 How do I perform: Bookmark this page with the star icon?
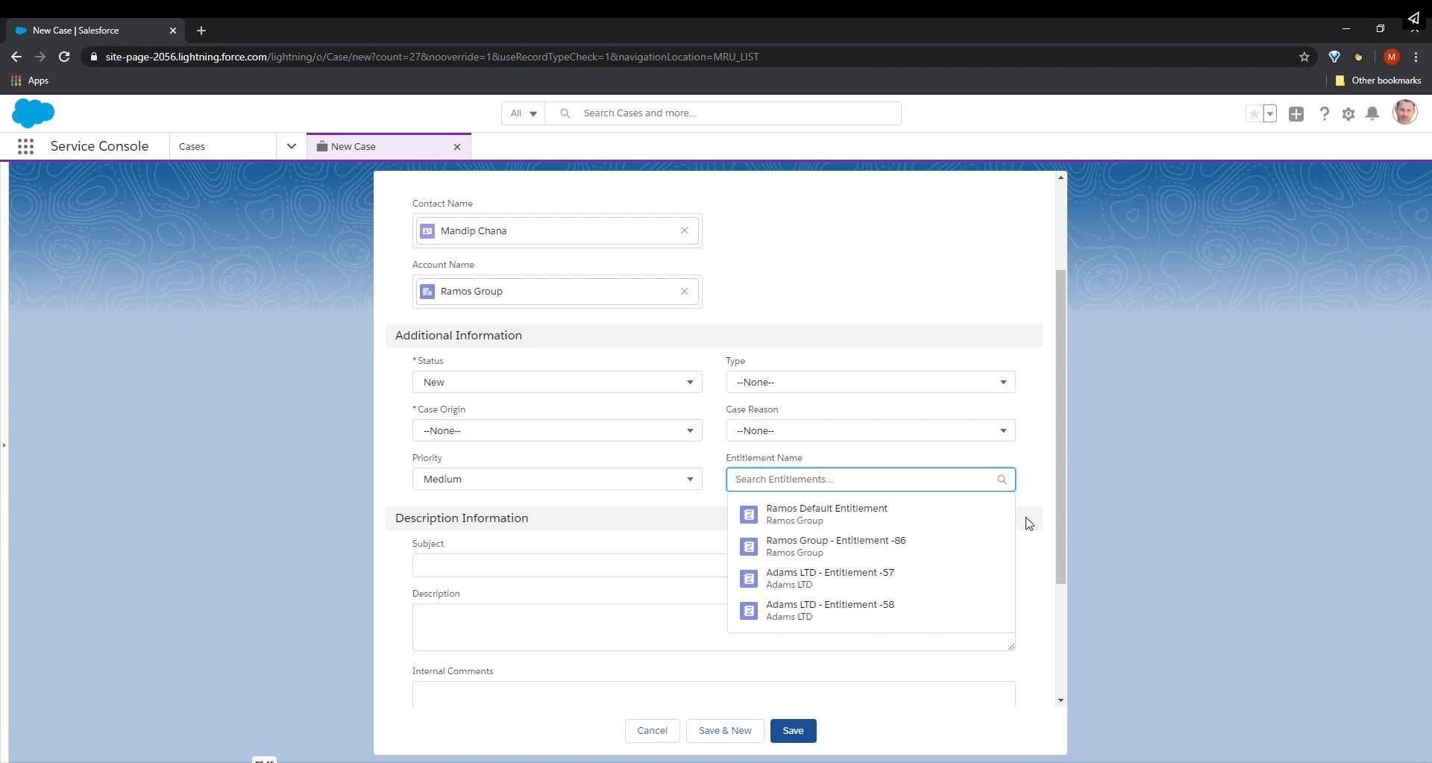pyautogui.click(x=1304, y=57)
